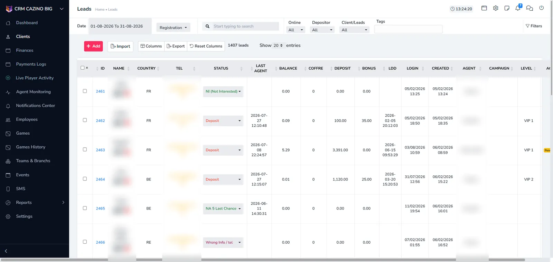Check the box for lead 2463
553x262 pixels.
85,149
